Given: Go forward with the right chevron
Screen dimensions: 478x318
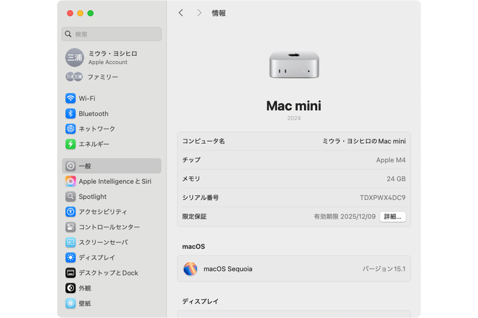Looking at the screenshot, I should tap(199, 13).
